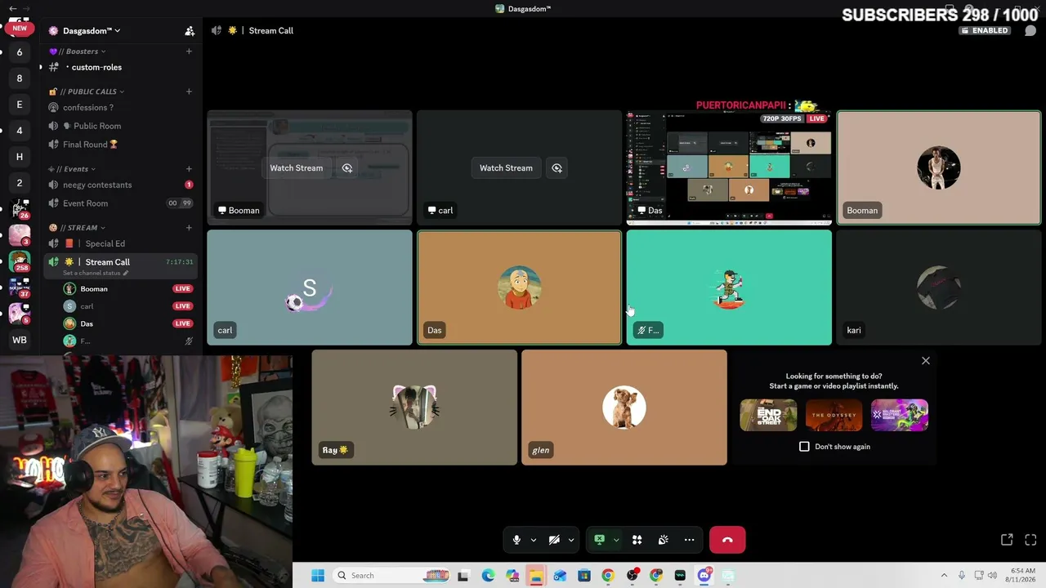
Task: Open the server folder labeled H
Action: point(20,157)
